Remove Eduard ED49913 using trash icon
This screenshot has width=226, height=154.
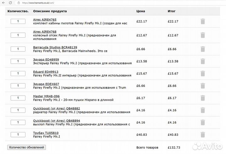point(203,73)
